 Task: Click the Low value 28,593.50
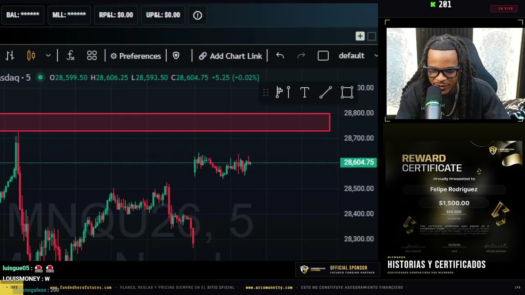tap(149, 77)
